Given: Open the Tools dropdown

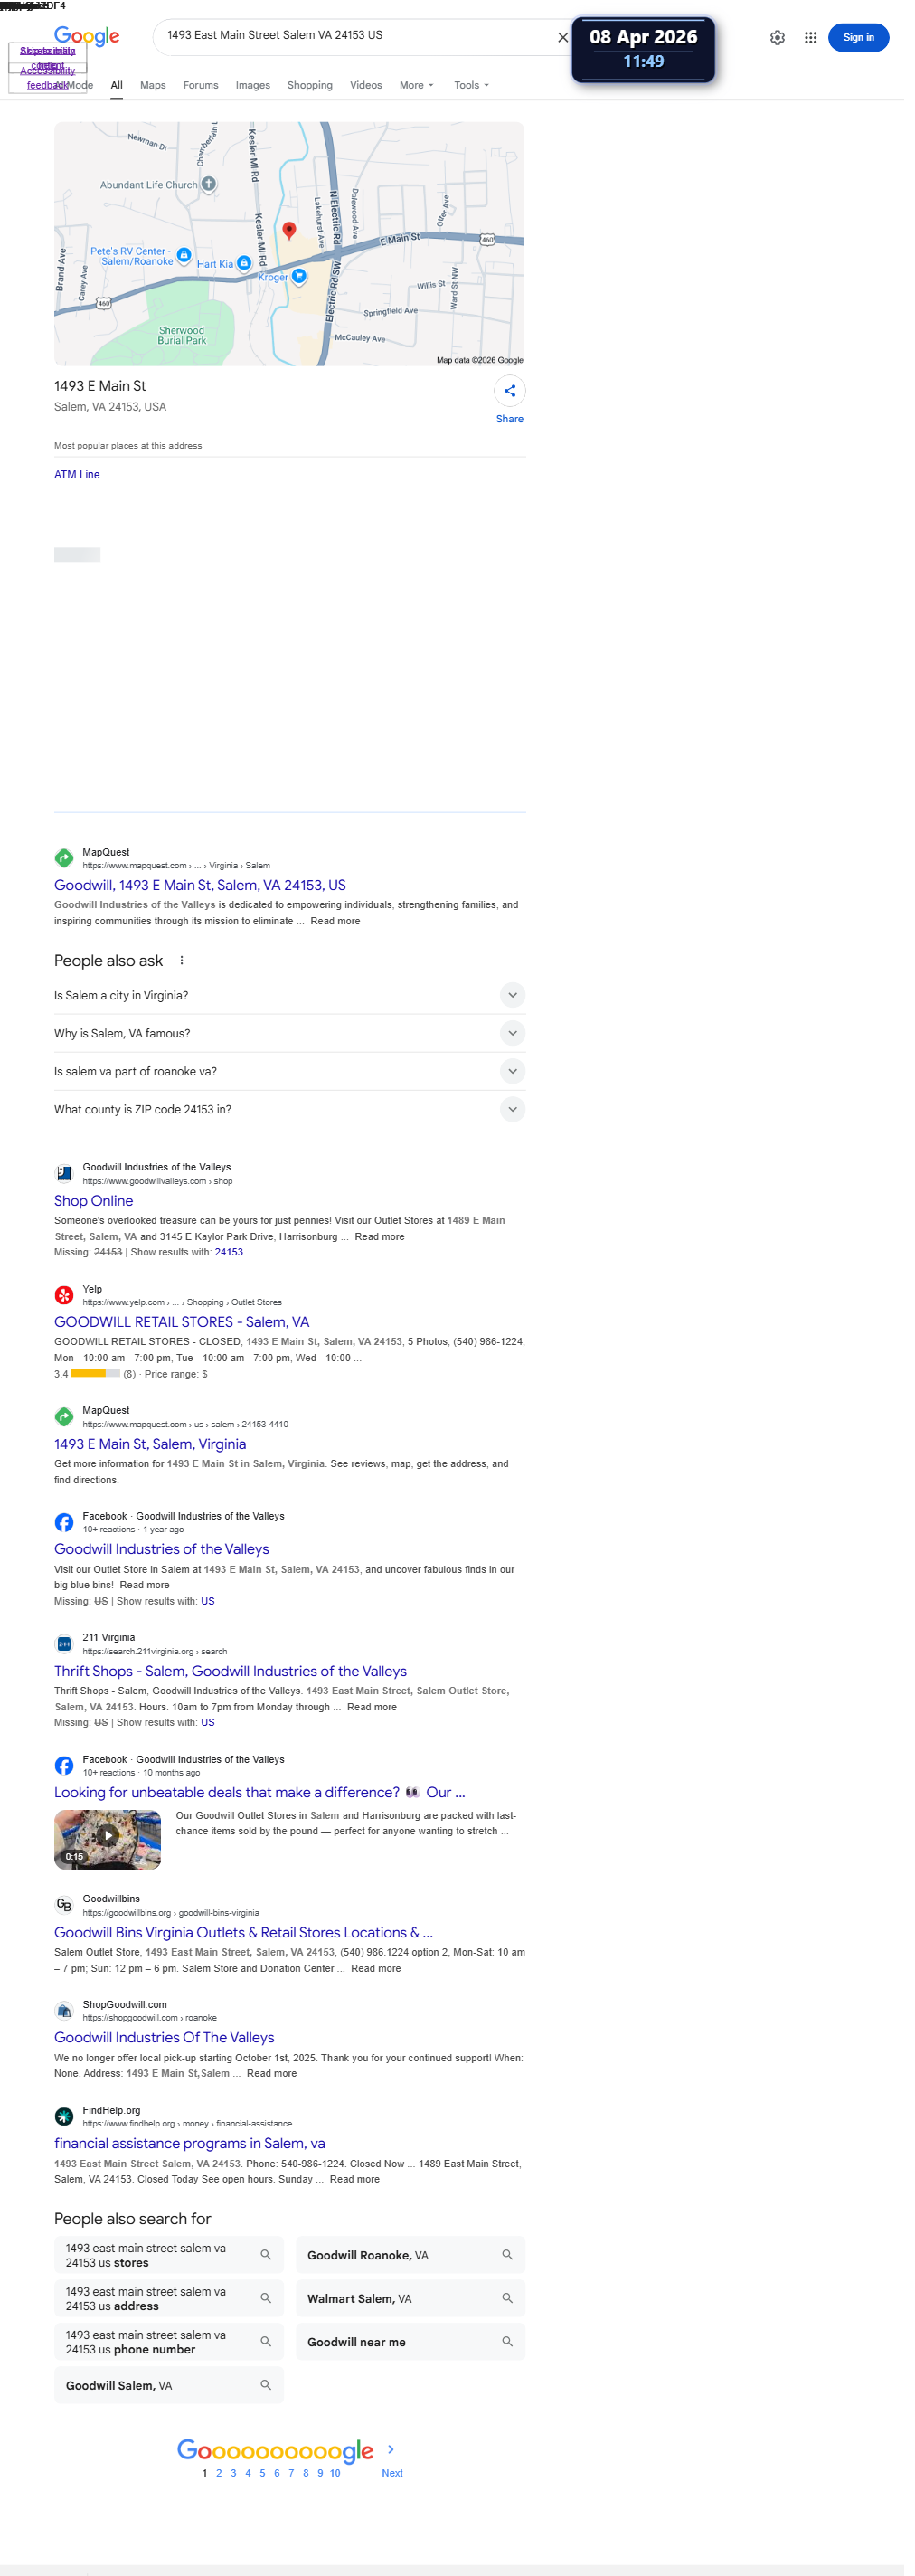Looking at the screenshot, I should pyautogui.click(x=477, y=86).
